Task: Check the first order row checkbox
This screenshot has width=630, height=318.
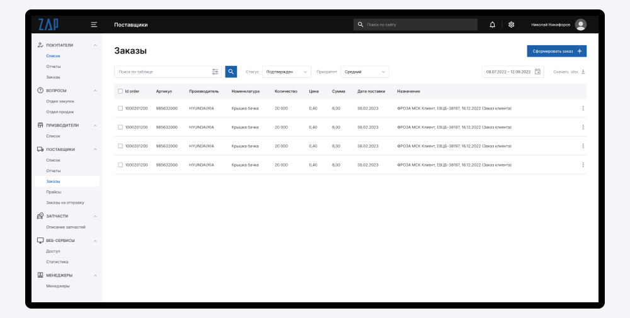Action: (120, 108)
